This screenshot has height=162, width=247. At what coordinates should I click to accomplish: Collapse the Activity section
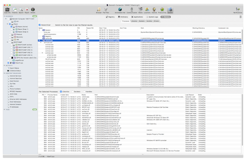tap(4, 65)
